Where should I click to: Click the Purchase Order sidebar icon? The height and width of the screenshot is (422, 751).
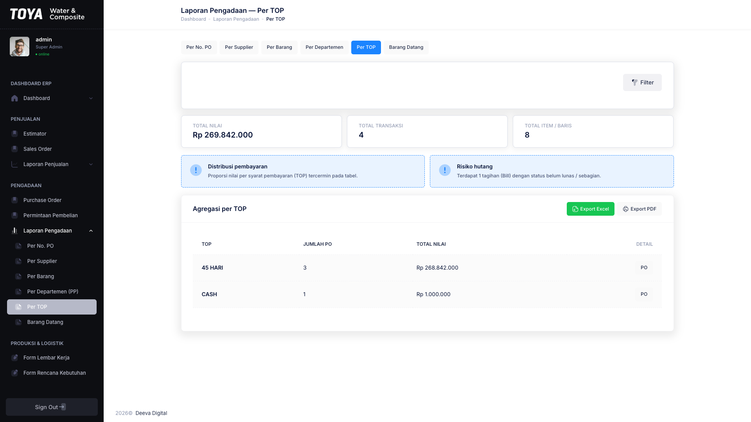pyautogui.click(x=14, y=200)
